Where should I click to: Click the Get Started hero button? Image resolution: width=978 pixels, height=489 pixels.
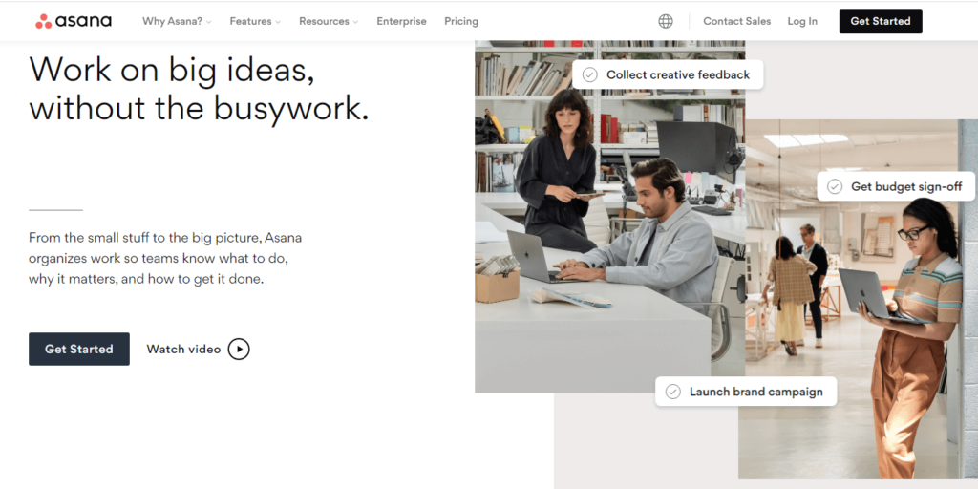(79, 350)
